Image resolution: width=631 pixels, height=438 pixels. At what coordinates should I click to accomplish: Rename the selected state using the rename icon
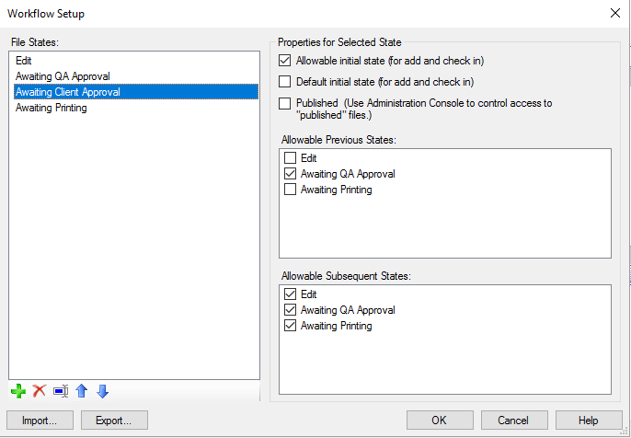coord(61,391)
